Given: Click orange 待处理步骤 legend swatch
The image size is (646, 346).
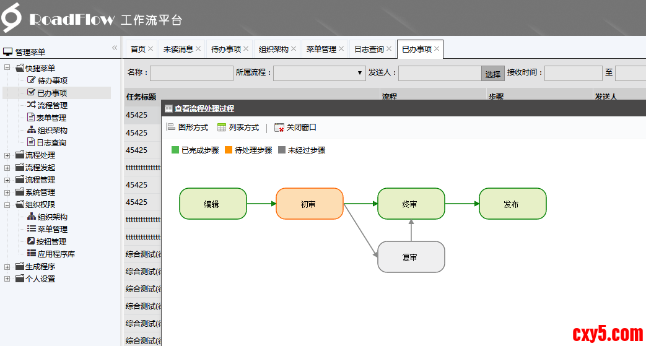Looking at the screenshot, I should 229,150.
